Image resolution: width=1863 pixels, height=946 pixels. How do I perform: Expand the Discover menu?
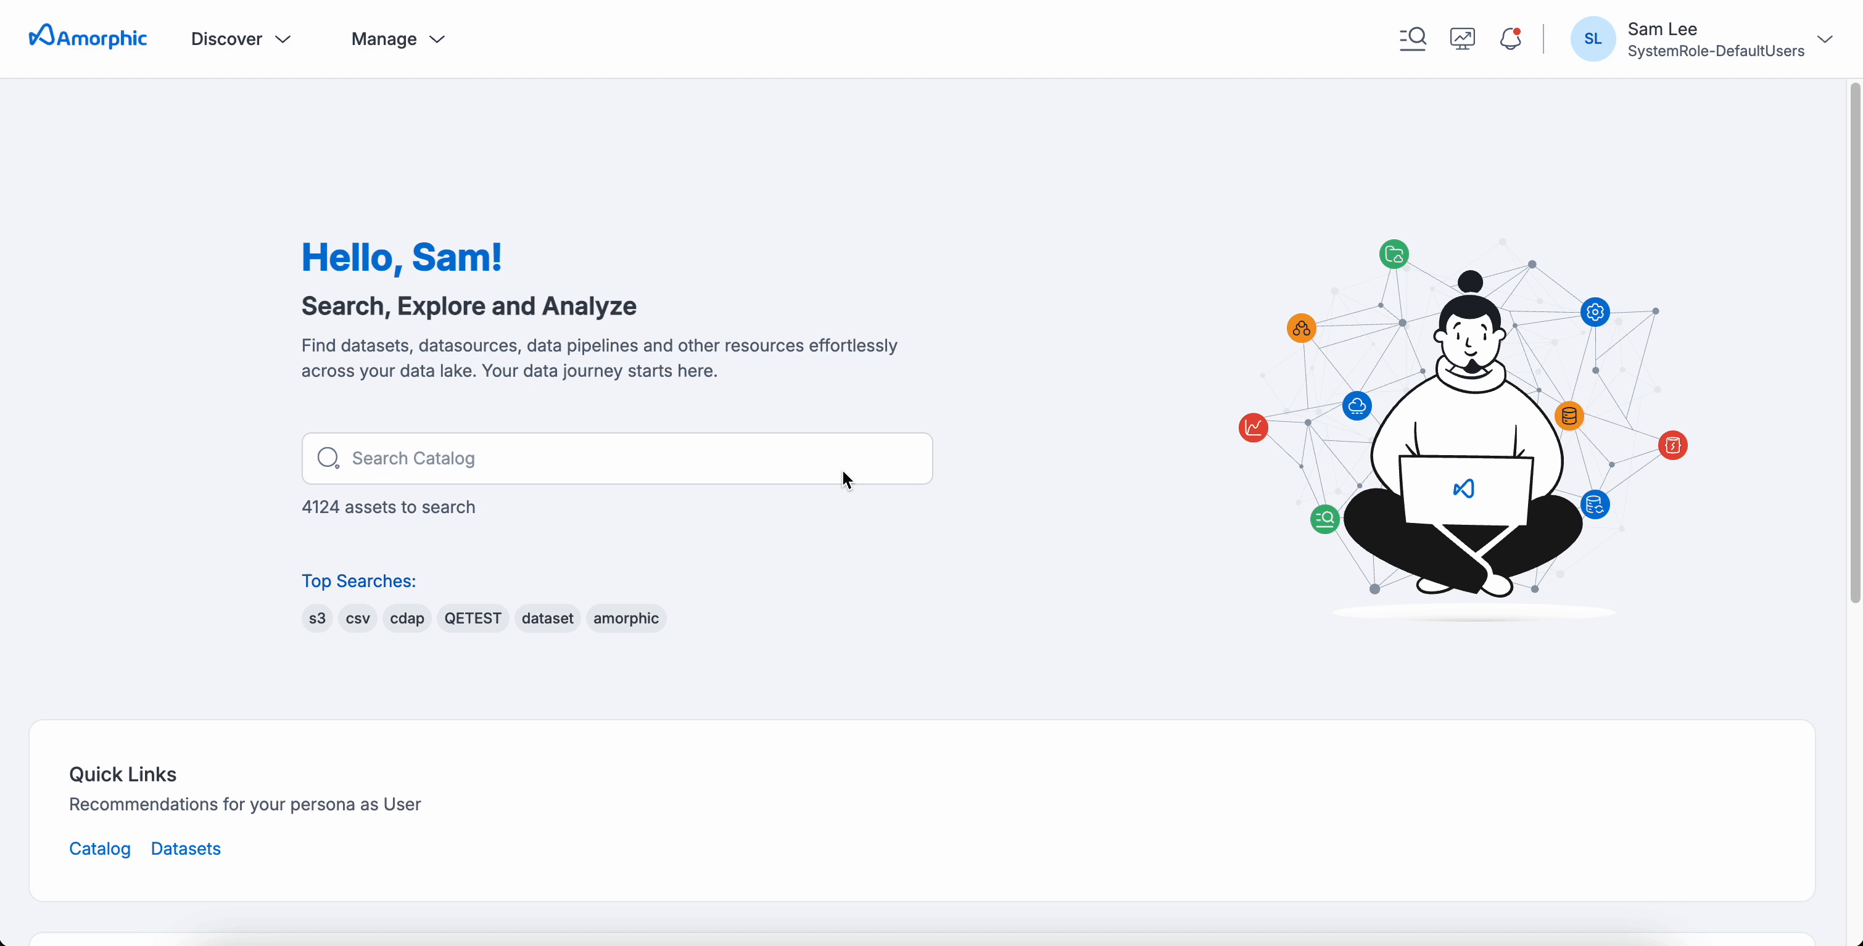coord(241,39)
